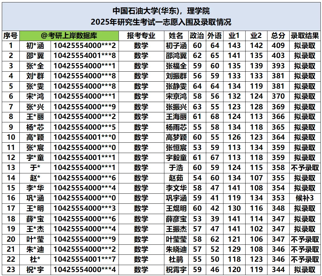Click exam ID 10425554000***5
The width and height of the screenshot is (322, 276).
click(85, 127)
